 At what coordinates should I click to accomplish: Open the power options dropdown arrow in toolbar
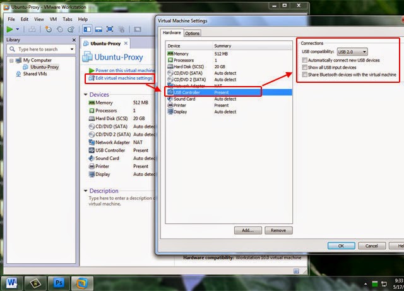(18, 30)
